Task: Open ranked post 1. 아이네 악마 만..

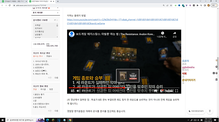Action: (41, 61)
